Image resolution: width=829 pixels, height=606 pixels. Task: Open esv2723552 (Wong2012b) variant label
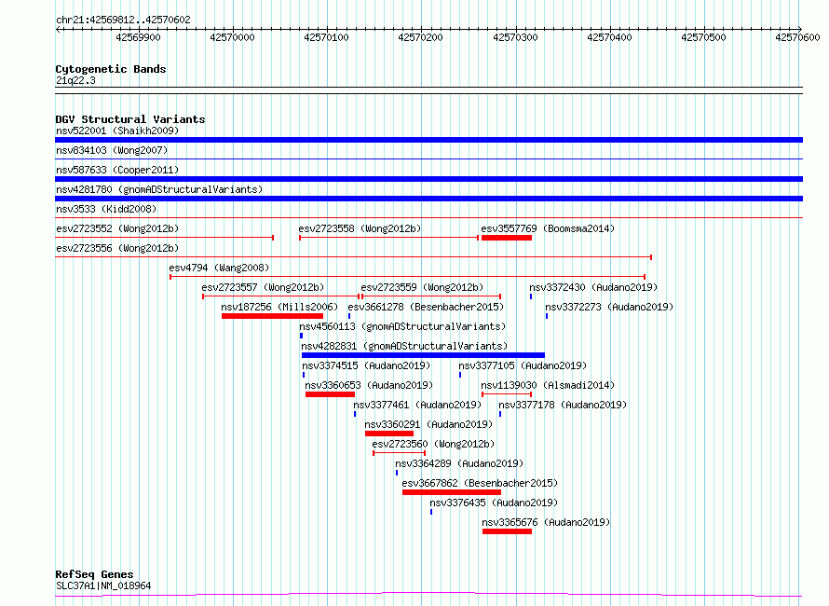117,228
